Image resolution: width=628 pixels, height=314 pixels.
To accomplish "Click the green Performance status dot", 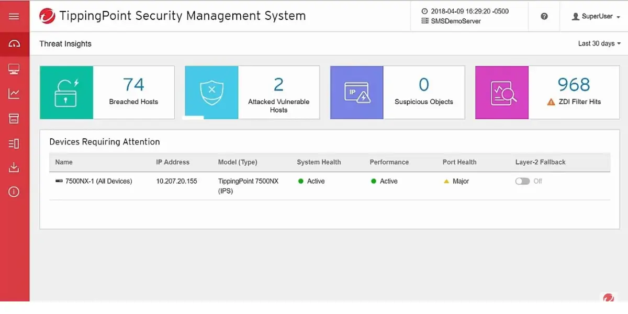I will tap(374, 181).
